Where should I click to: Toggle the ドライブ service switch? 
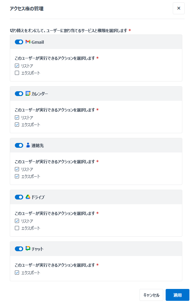19,197
